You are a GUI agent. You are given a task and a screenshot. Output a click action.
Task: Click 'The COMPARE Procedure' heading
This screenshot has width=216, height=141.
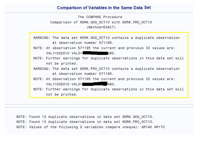(100, 17)
